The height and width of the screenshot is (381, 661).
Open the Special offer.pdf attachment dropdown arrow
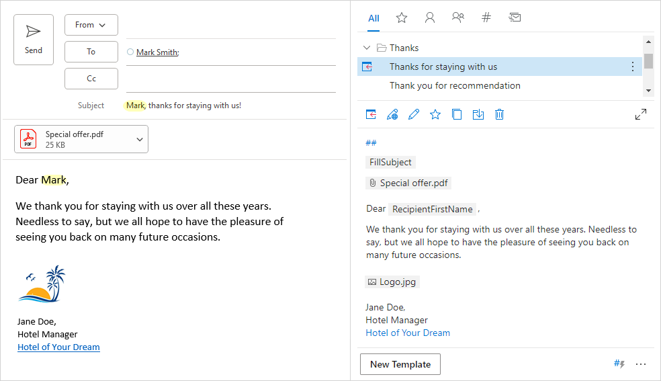point(140,139)
